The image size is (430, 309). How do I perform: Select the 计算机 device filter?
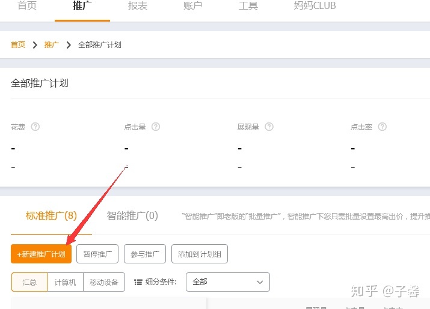point(66,282)
